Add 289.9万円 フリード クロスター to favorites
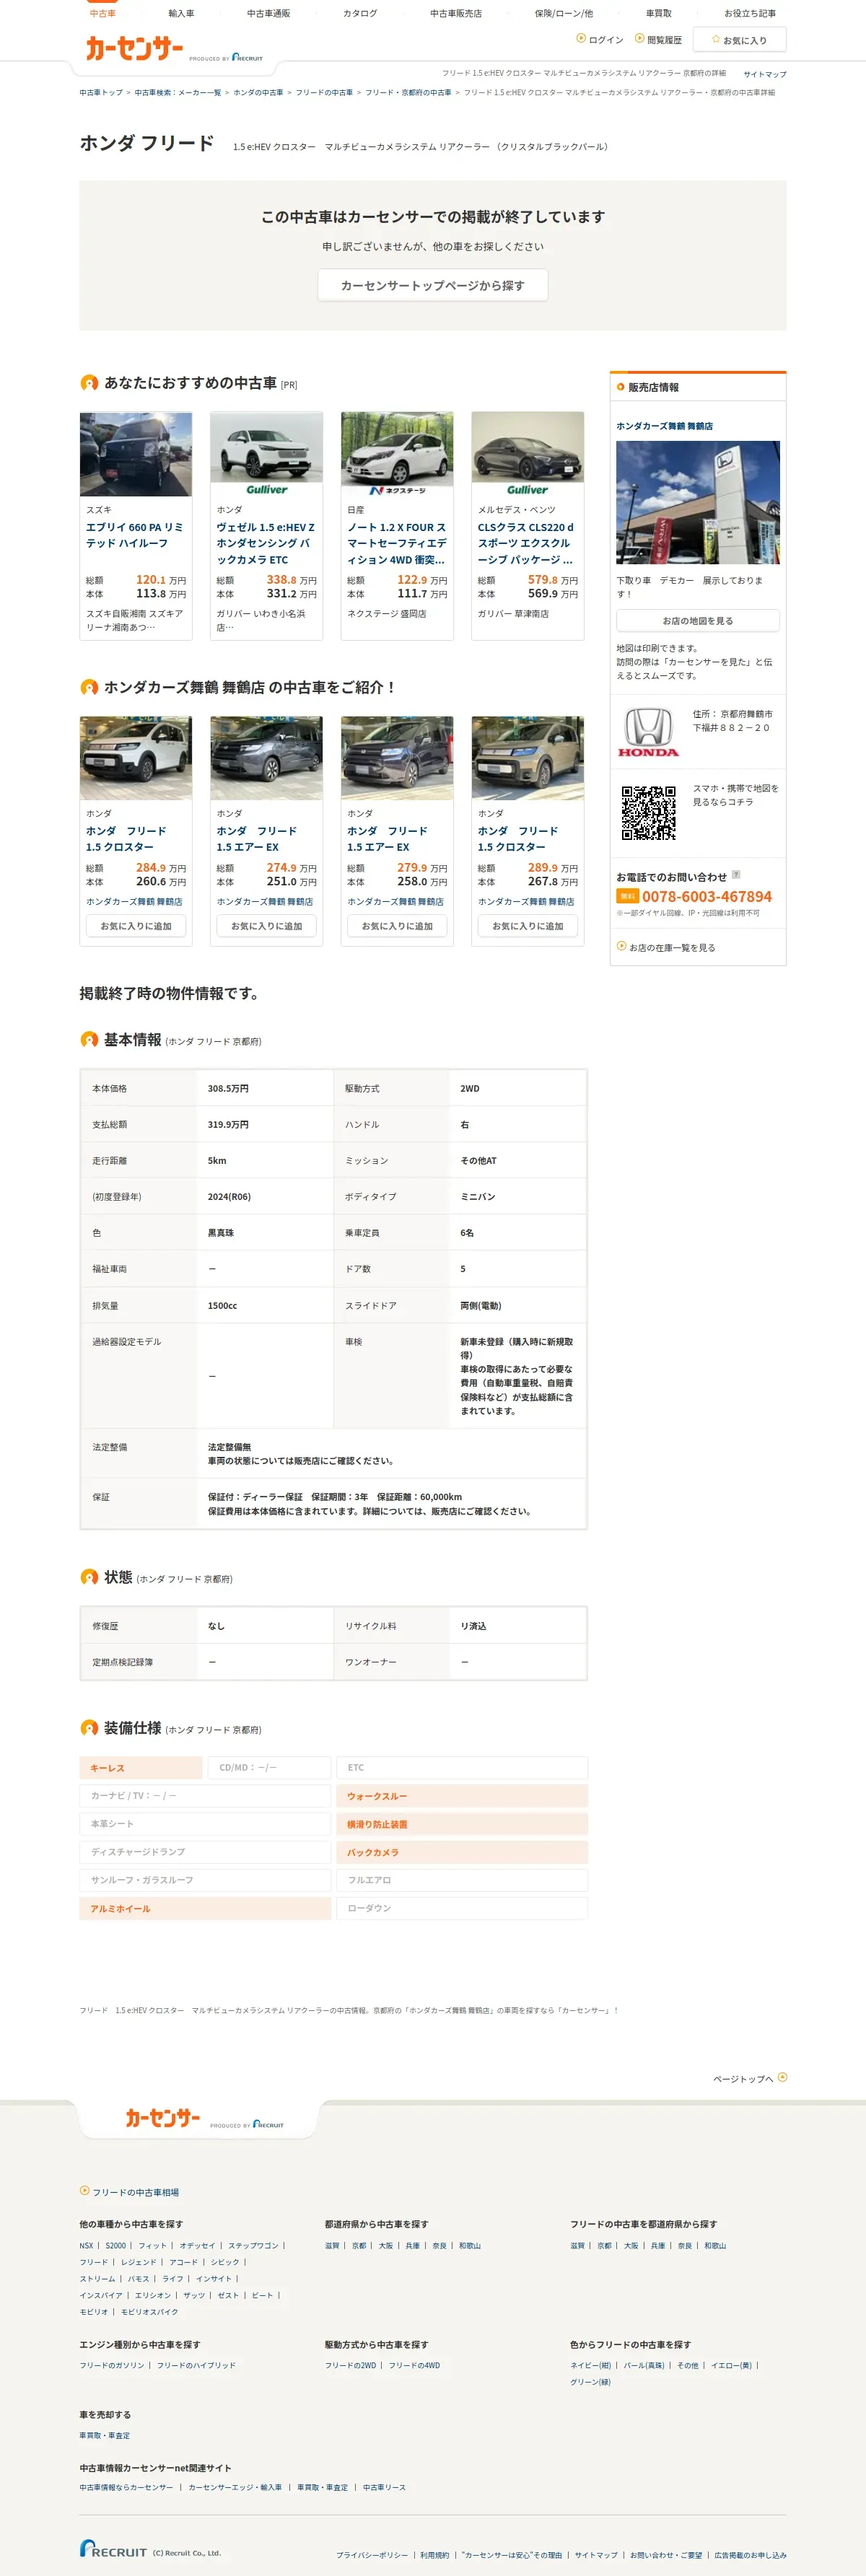The image size is (866, 2576). point(527,926)
